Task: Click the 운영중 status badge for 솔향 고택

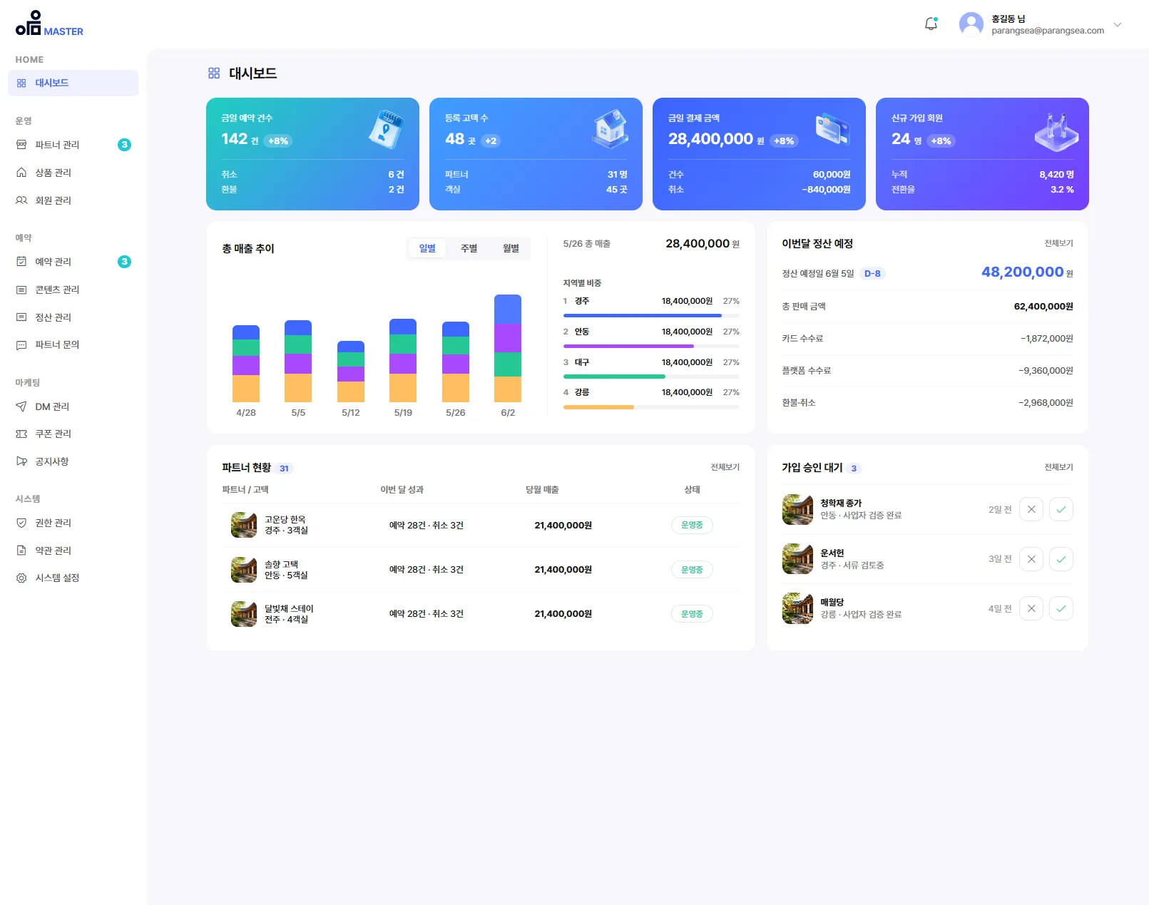Action: [692, 570]
